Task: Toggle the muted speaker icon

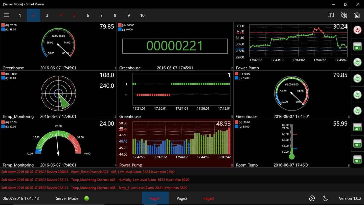Action: [x=344, y=15]
